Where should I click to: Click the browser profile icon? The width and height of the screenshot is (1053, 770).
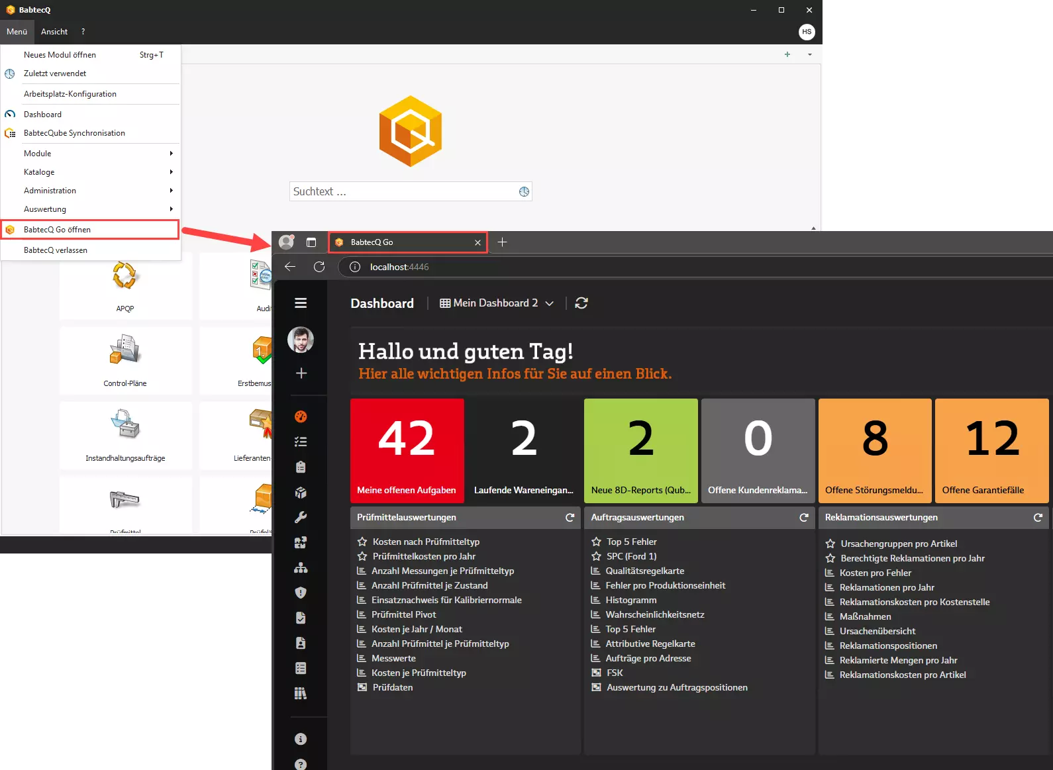(286, 242)
